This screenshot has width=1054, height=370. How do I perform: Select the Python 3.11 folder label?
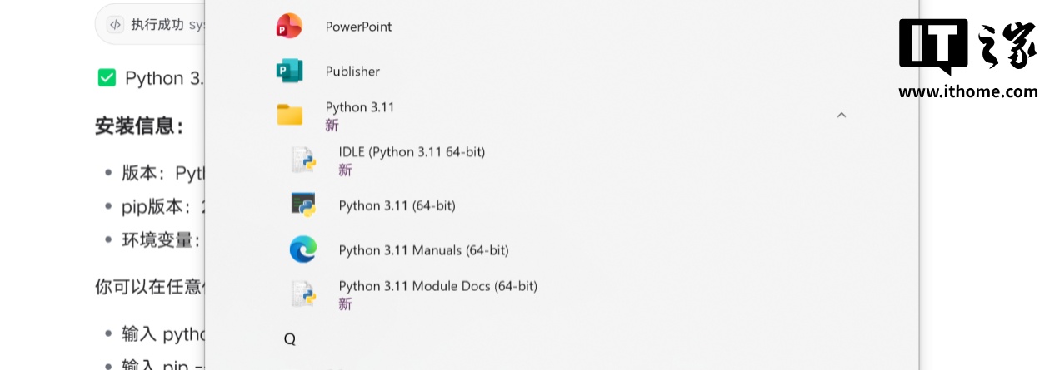(x=359, y=107)
